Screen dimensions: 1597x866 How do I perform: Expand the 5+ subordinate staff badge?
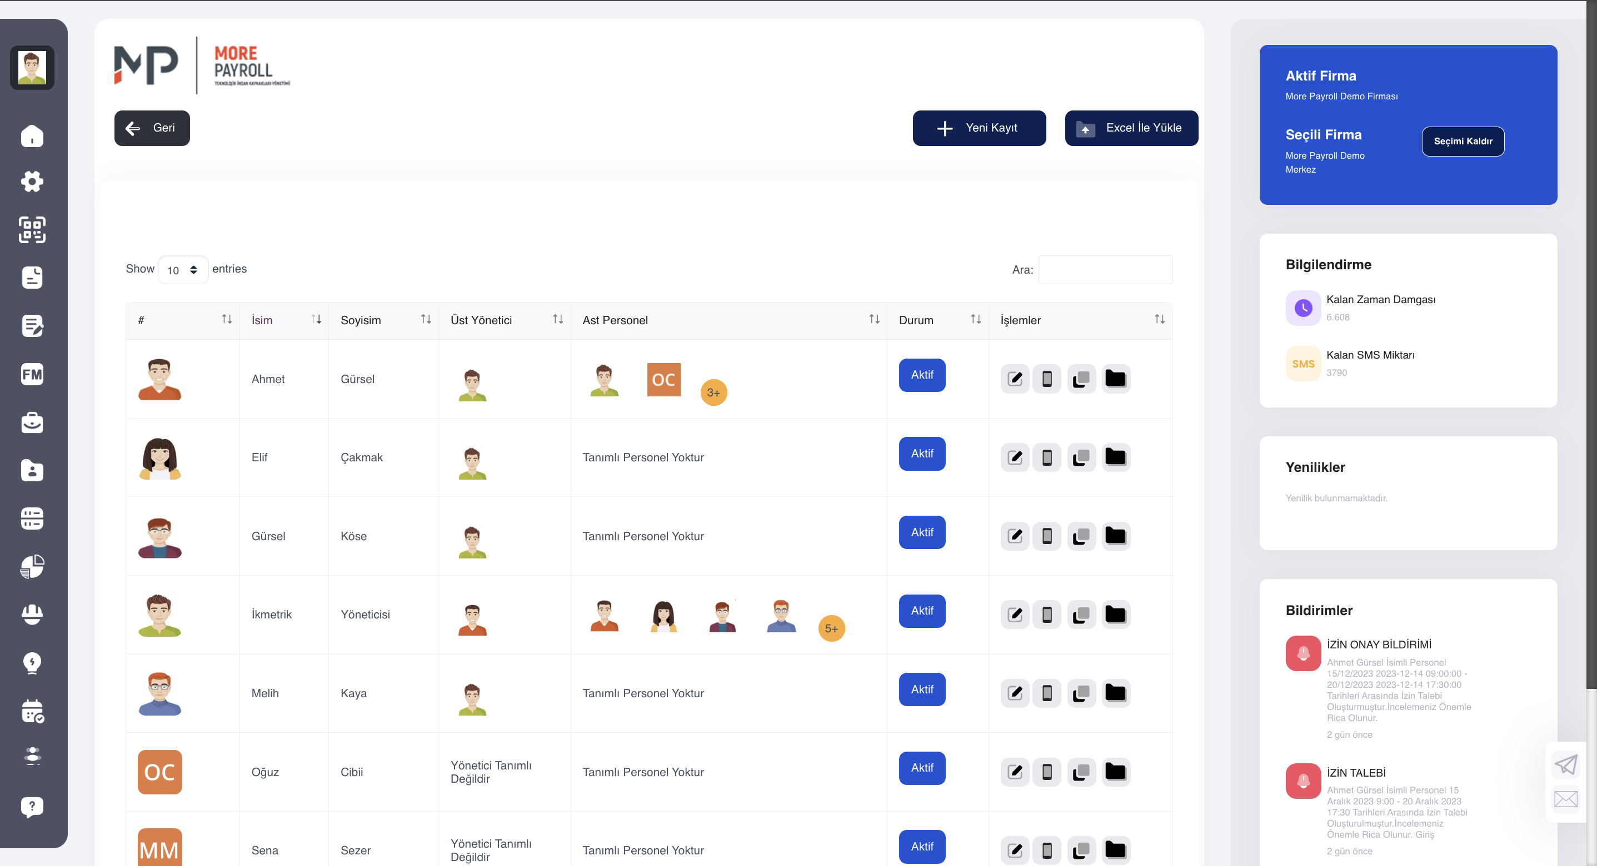[x=831, y=628]
